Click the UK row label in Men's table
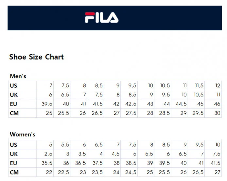Image resolution: width=227 pixels, height=181 pixels. [14, 95]
